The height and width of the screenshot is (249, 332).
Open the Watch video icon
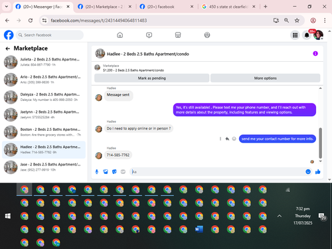point(149,35)
